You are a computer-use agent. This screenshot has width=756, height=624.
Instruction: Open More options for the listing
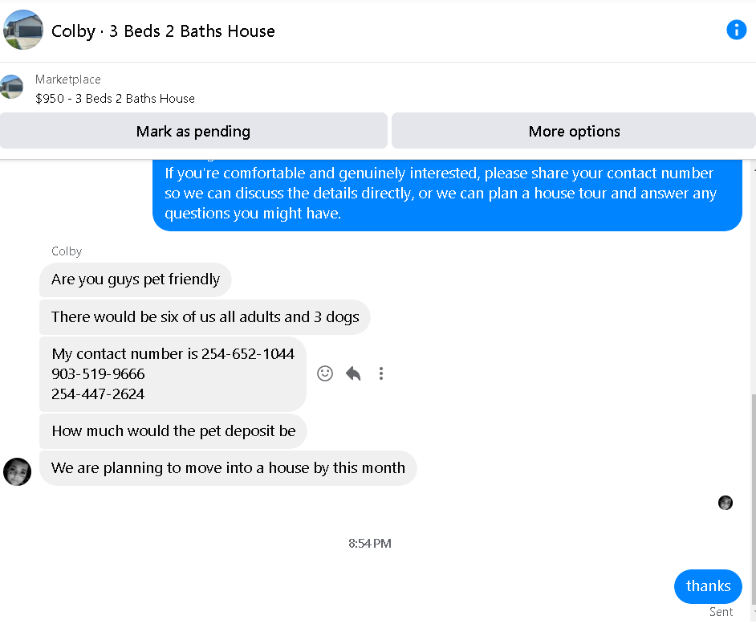pos(574,131)
